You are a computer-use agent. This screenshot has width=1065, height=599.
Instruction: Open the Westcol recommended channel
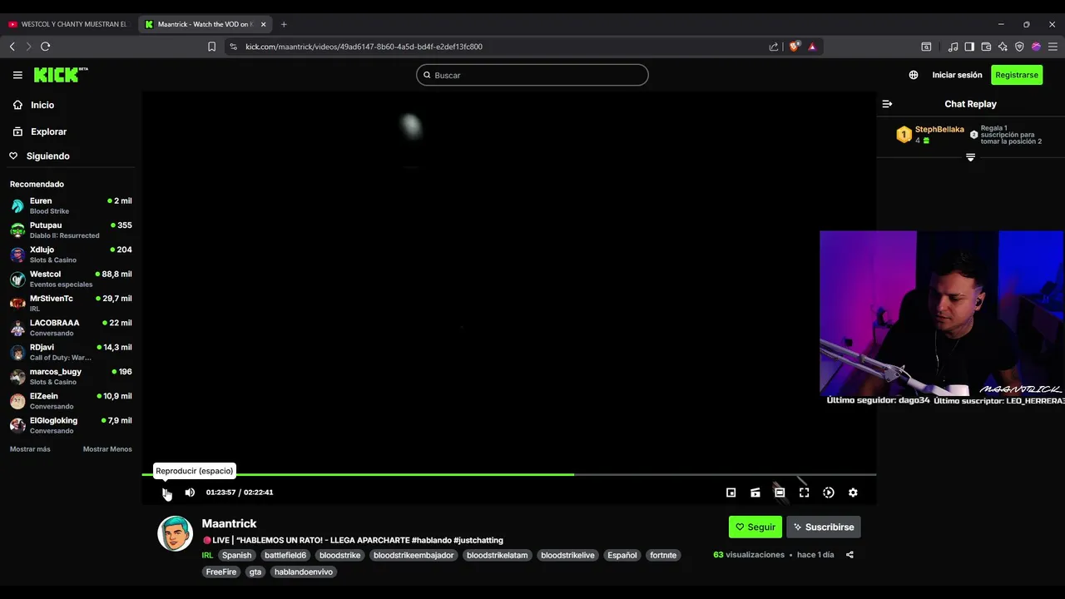pyautogui.click(x=71, y=279)
